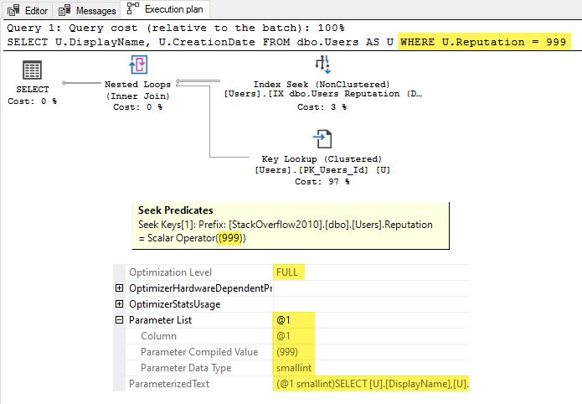Screen dimensions: 582x404
Task: Select the Key Lookup operator icon
Action: [x=322, y=139]
